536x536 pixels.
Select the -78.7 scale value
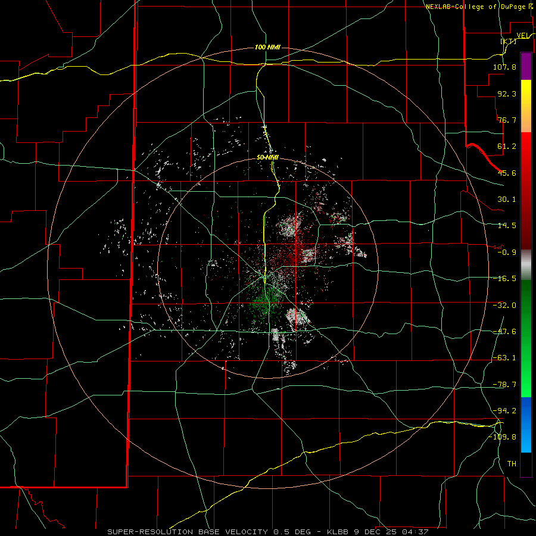504,385
